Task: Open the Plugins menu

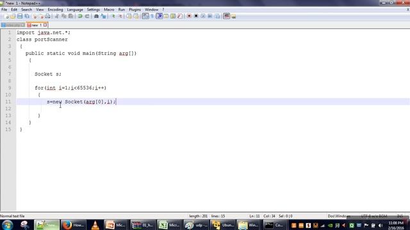Action: 135,10
